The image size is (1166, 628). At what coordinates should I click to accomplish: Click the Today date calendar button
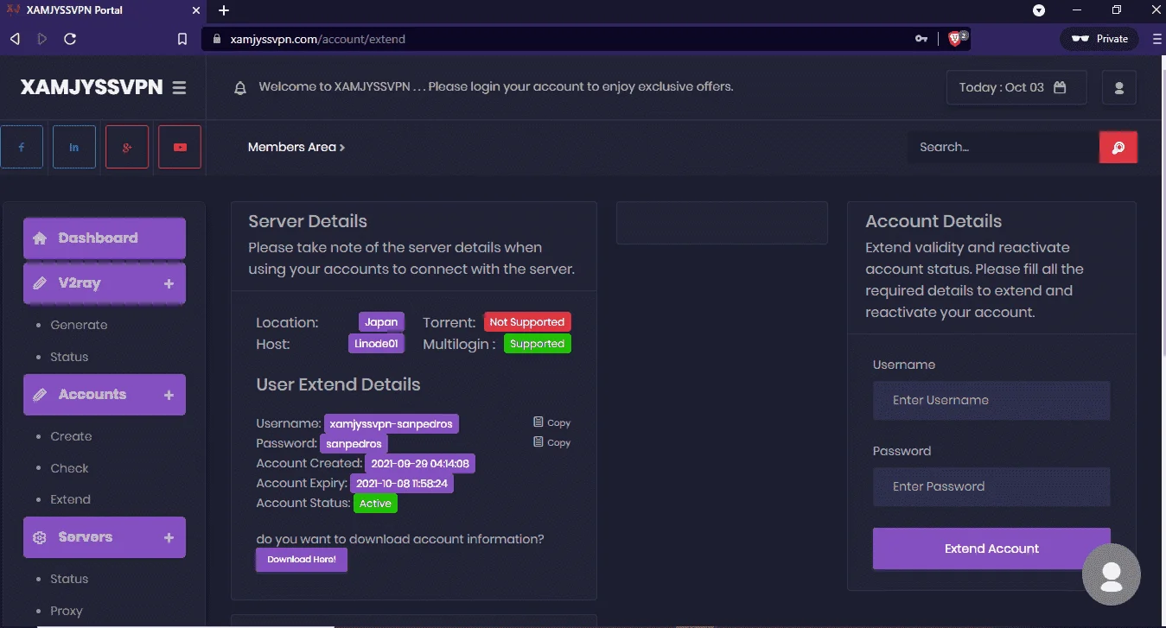pyautogui.click(x=1016, y=87)
